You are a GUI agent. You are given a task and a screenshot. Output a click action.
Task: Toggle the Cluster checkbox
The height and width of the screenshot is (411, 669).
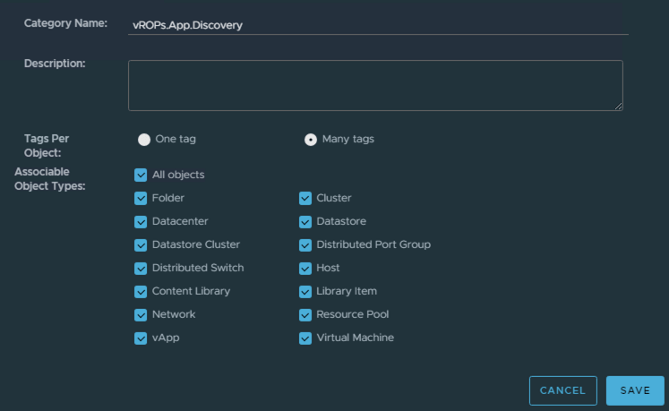pos(305,198)
